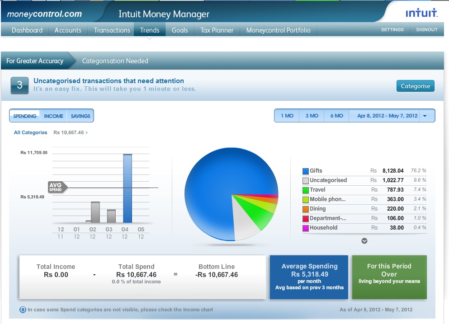Click the Categorise button
The width and height of the screenshot is (449, 324).
pos(415,86)
